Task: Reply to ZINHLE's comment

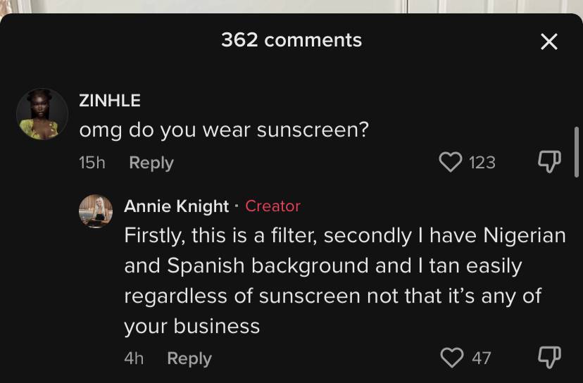Action: [151, 163]
